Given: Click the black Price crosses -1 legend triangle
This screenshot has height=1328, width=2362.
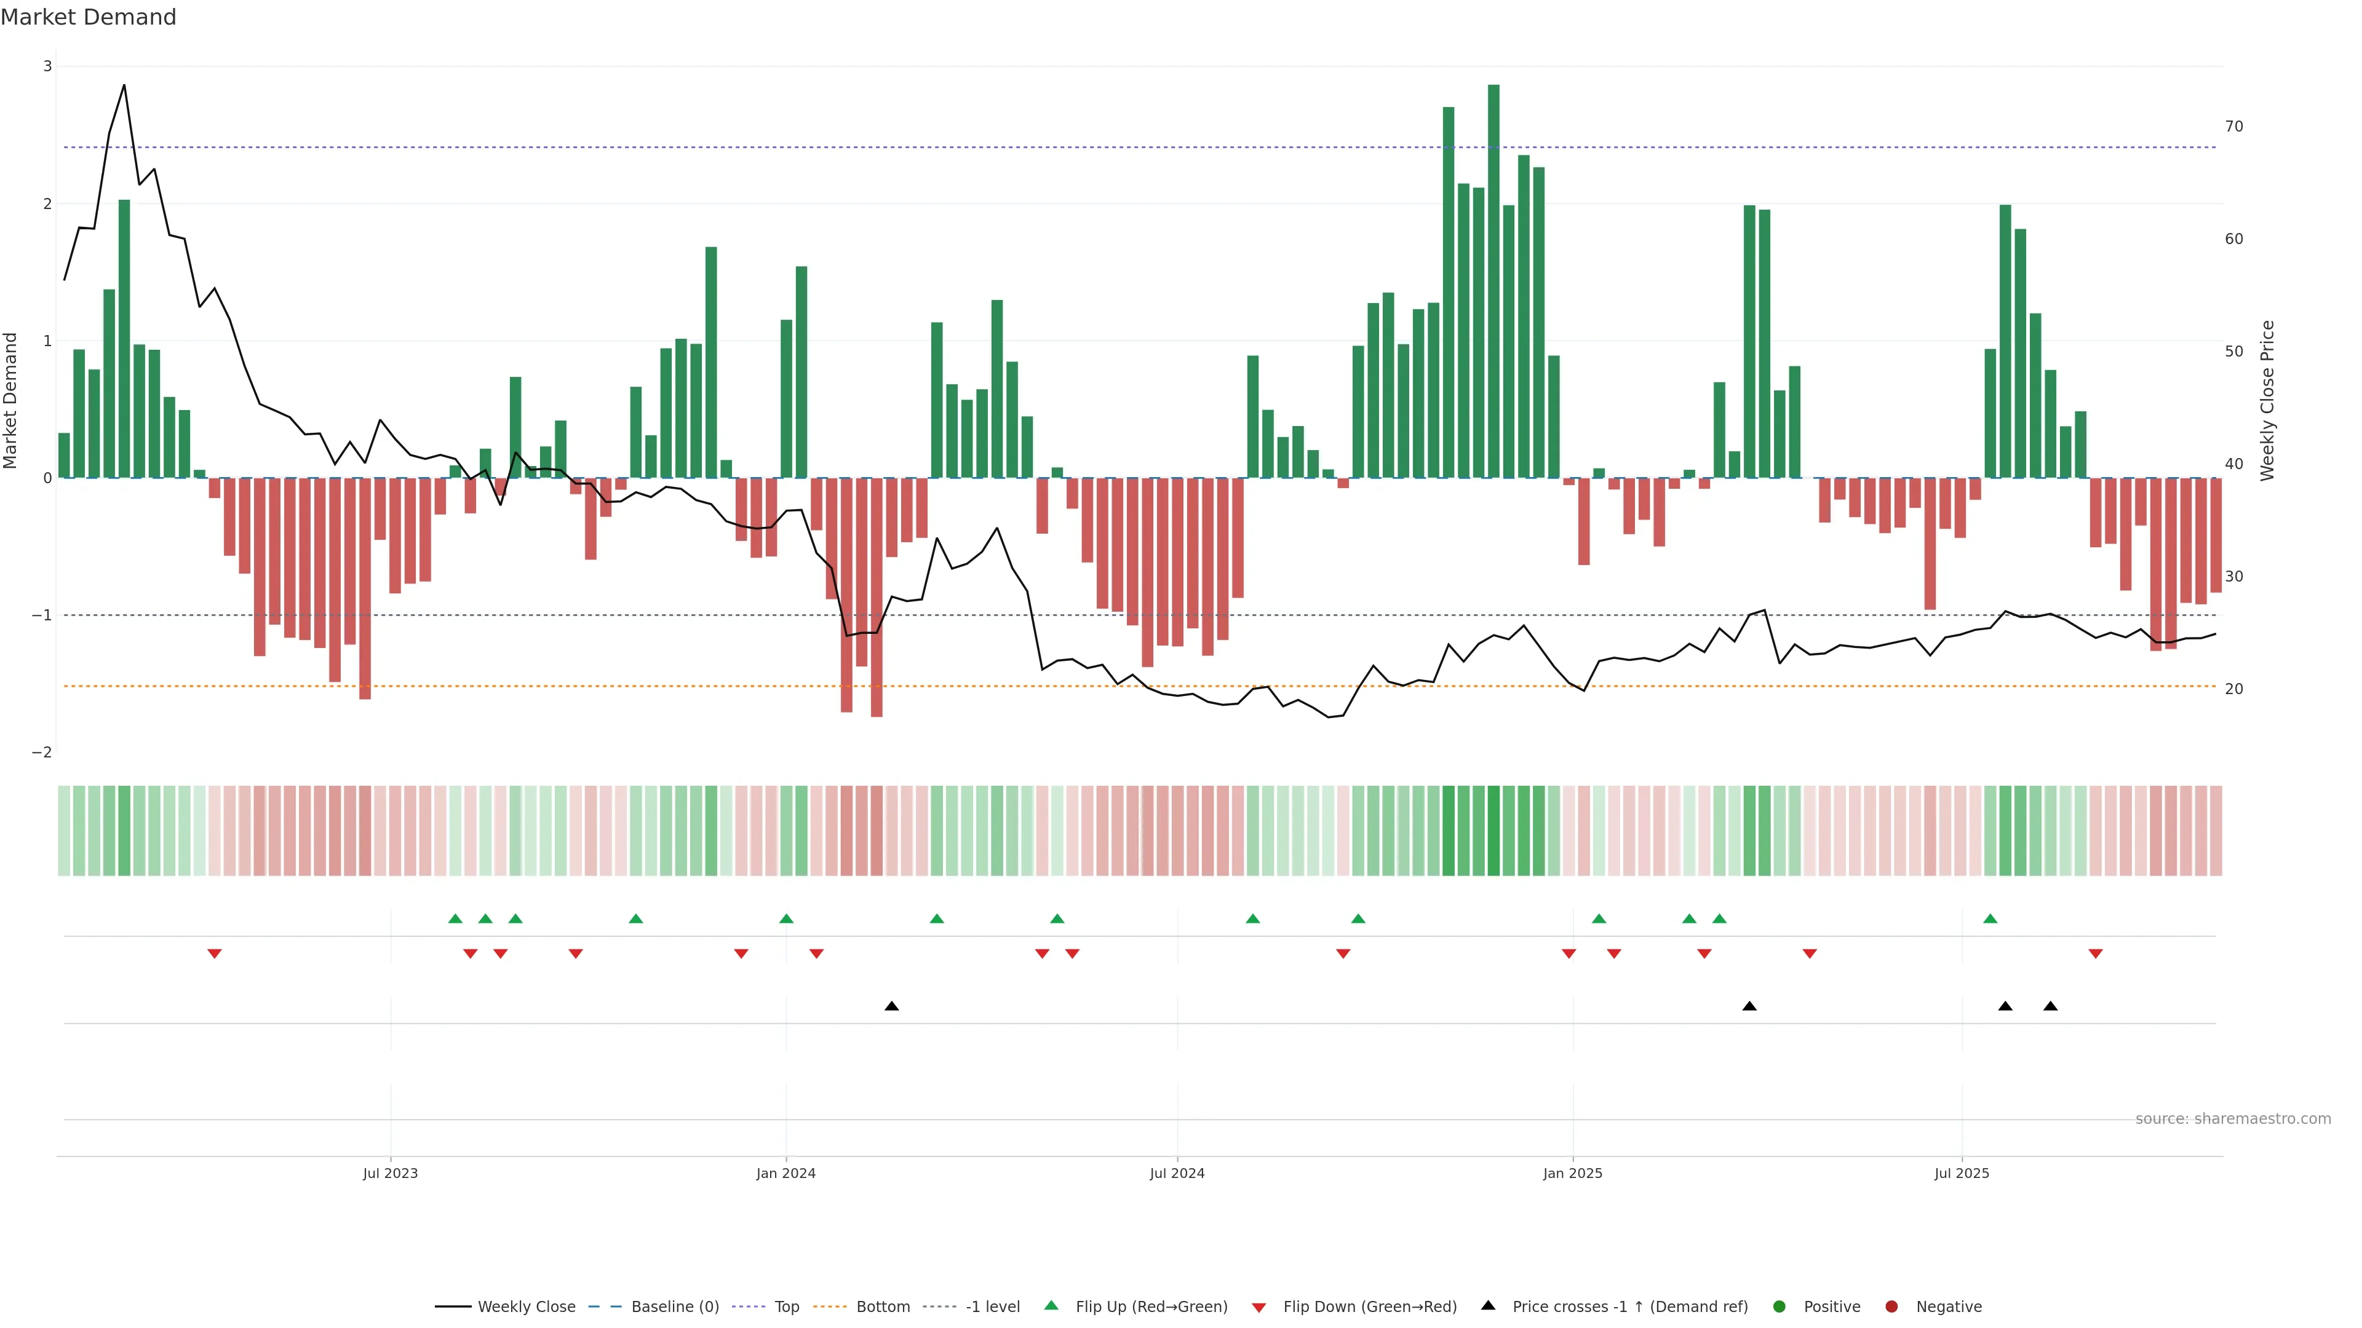Looking at the screenshot, I should tap(1488, 1306).
